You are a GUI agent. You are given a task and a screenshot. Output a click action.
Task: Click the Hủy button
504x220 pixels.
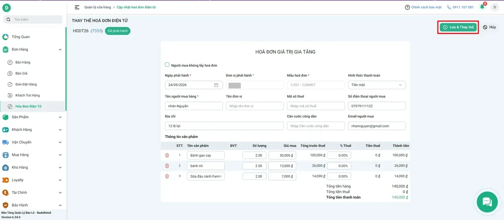click(489, 27)
